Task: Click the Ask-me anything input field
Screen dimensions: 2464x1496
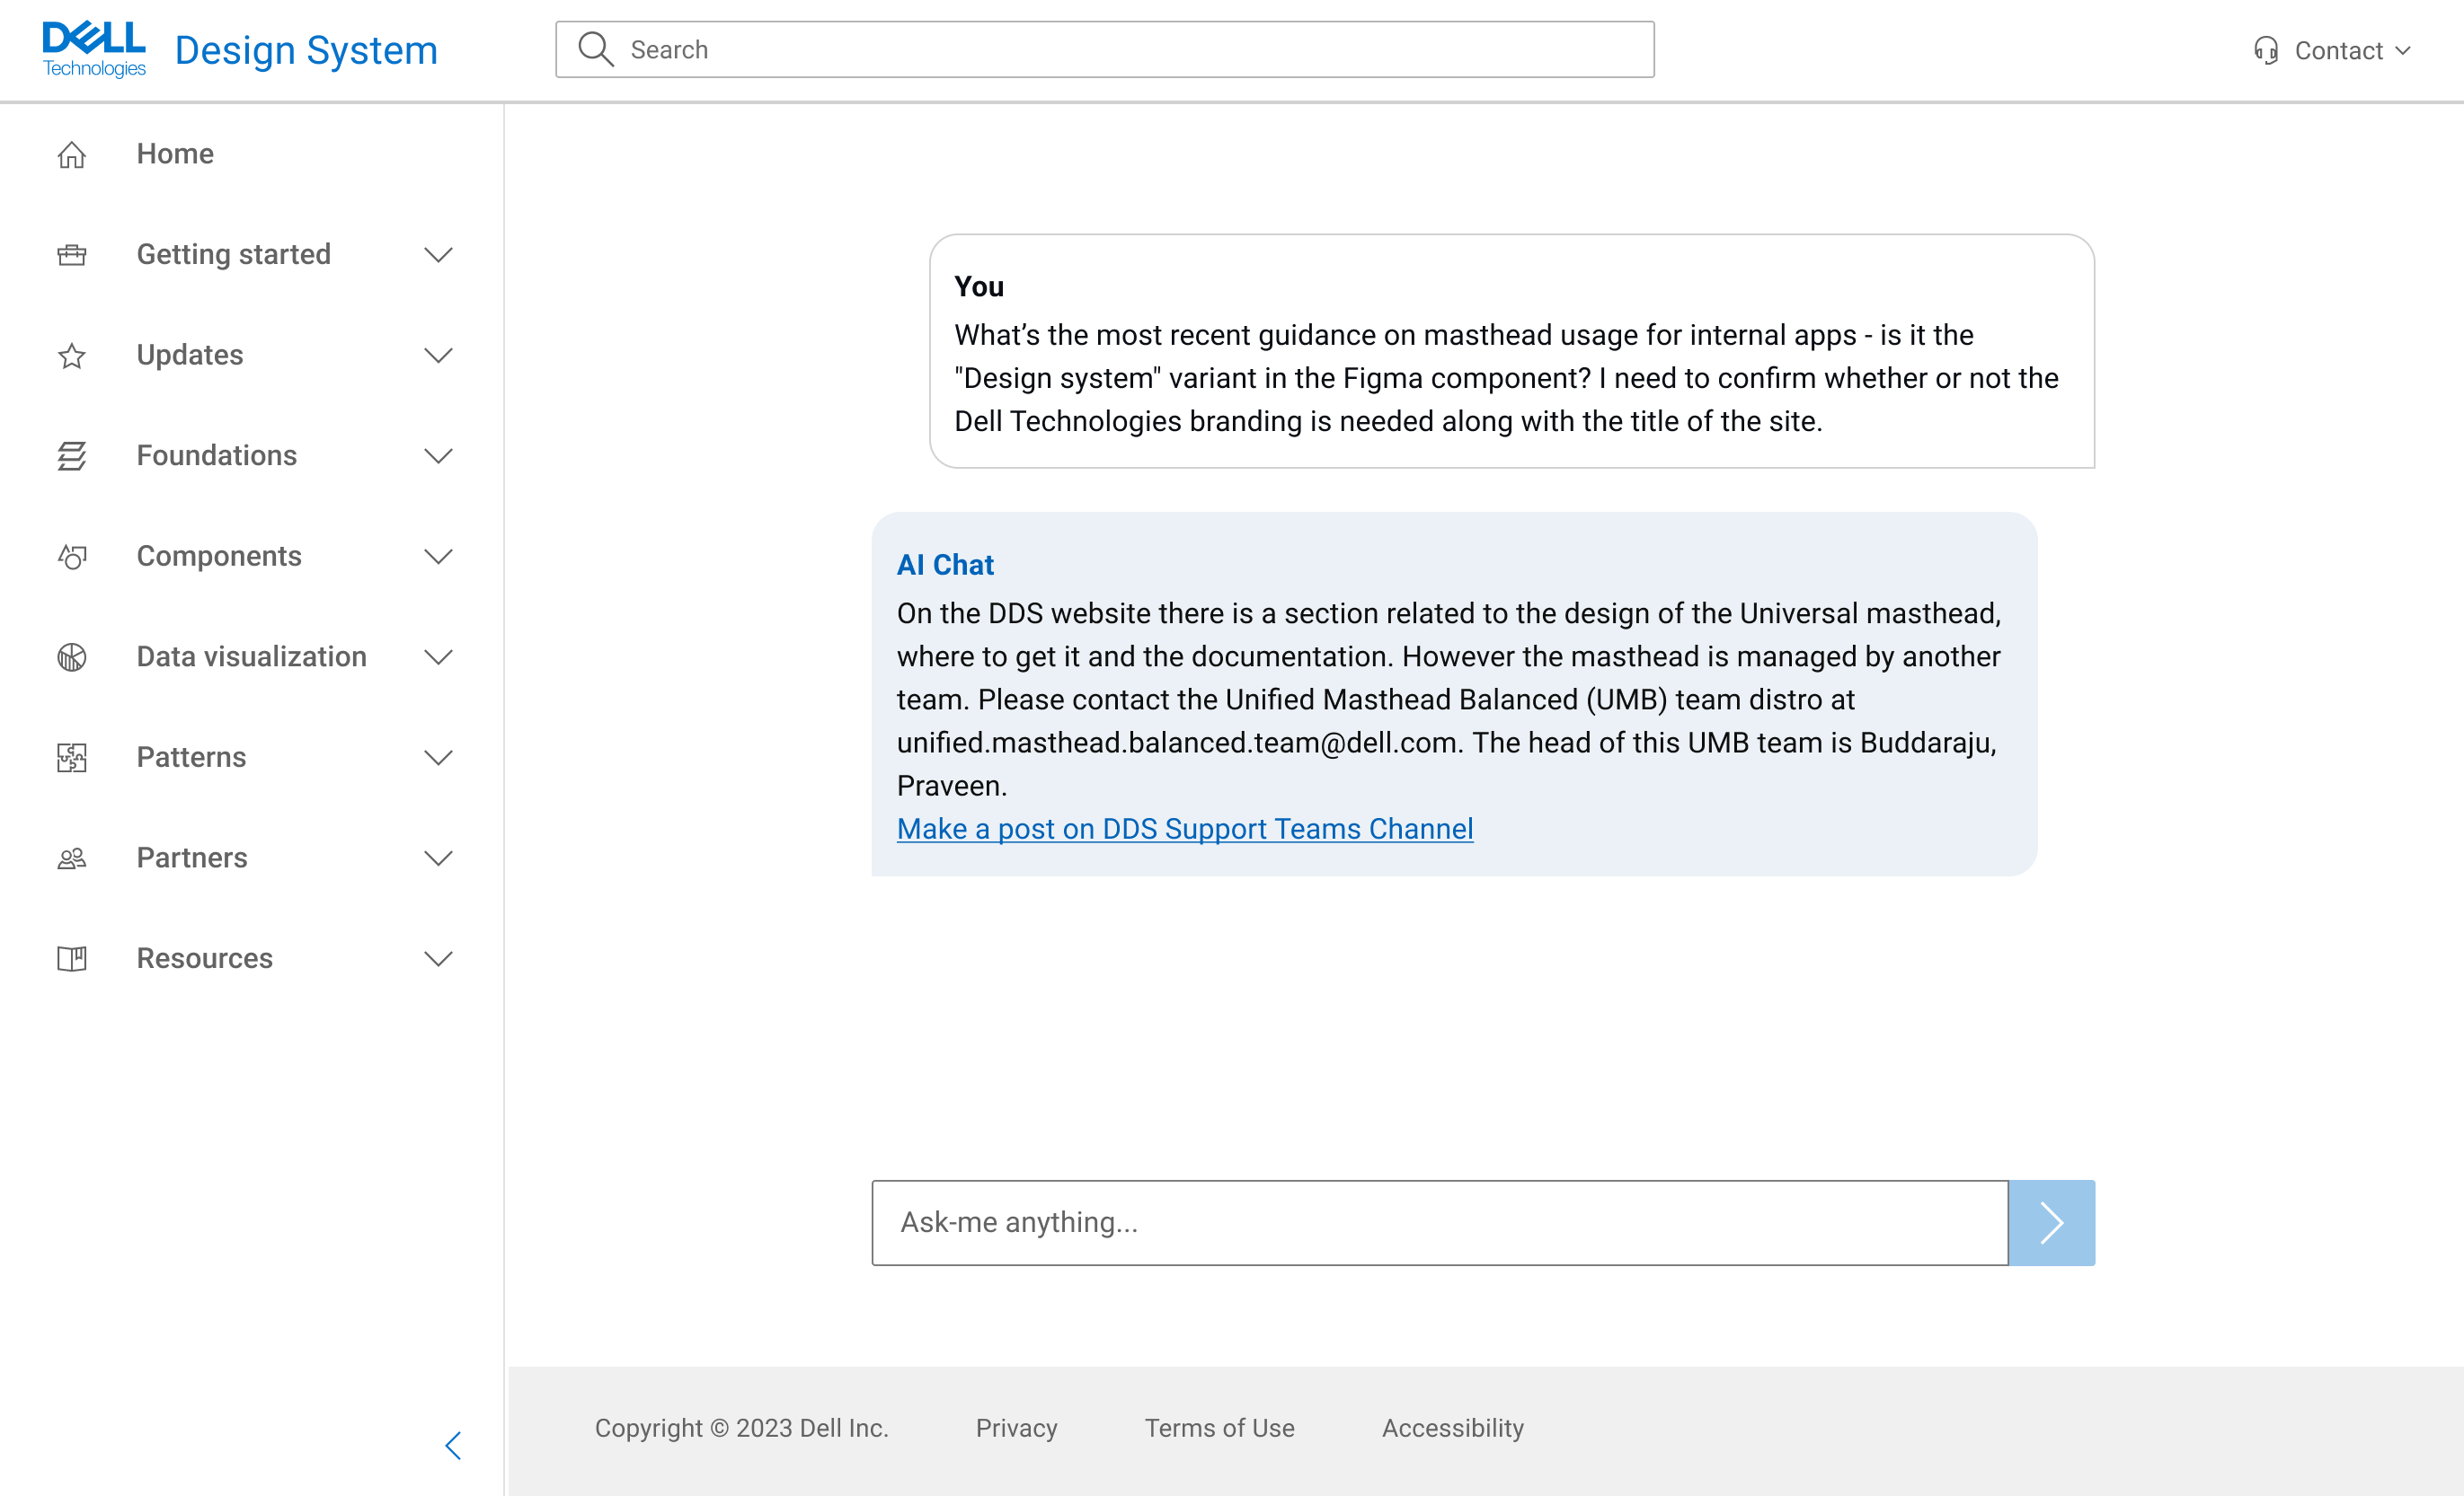Action: click(x=1439, y=1221)
